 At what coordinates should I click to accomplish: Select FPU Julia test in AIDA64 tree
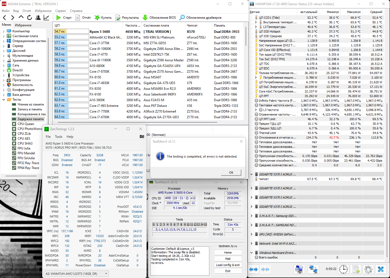(24, 148)
